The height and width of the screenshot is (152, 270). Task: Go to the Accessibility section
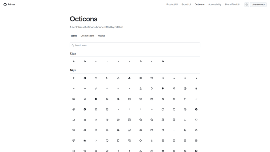coord(215,4)
